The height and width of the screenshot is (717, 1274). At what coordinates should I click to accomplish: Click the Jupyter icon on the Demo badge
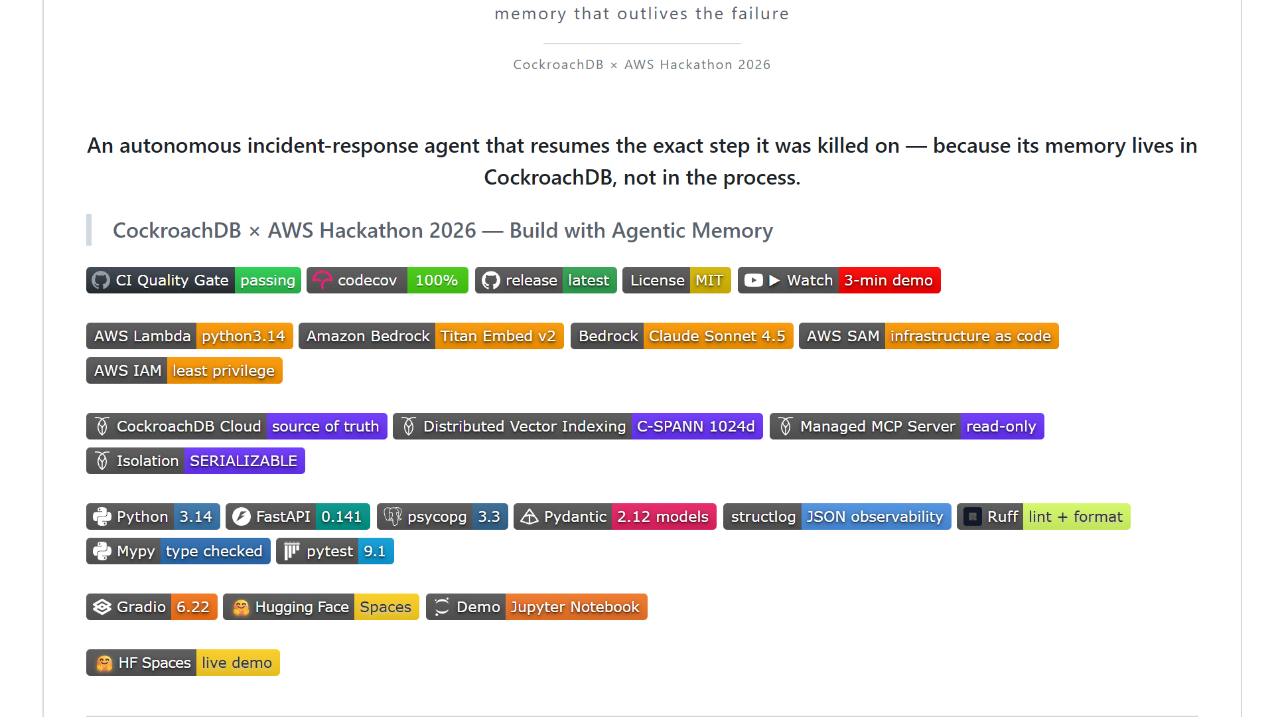442,607
